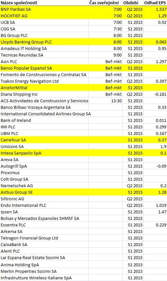The height and width of the screenshot is (281, 167).
Task: Select the 1.537 EPS estimate cell
Action: [155, 9]
